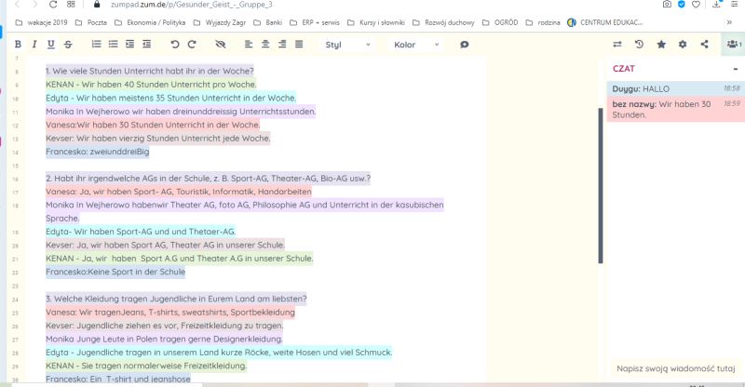This screenshot has height=387, width=745.
Task: Open the Kolor dropdown
Action: click(x=413, y=44)
